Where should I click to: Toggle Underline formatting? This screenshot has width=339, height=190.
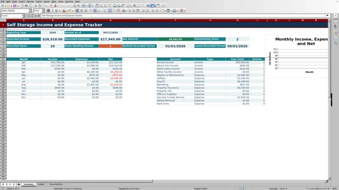[x=56, y=11]
